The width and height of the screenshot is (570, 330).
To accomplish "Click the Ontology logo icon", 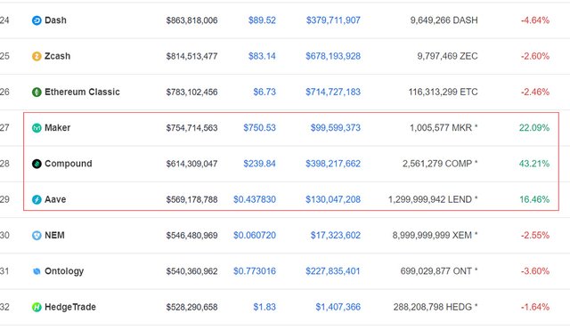I will coord(37,271).
